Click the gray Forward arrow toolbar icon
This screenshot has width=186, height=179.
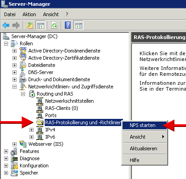coord(16,25)
